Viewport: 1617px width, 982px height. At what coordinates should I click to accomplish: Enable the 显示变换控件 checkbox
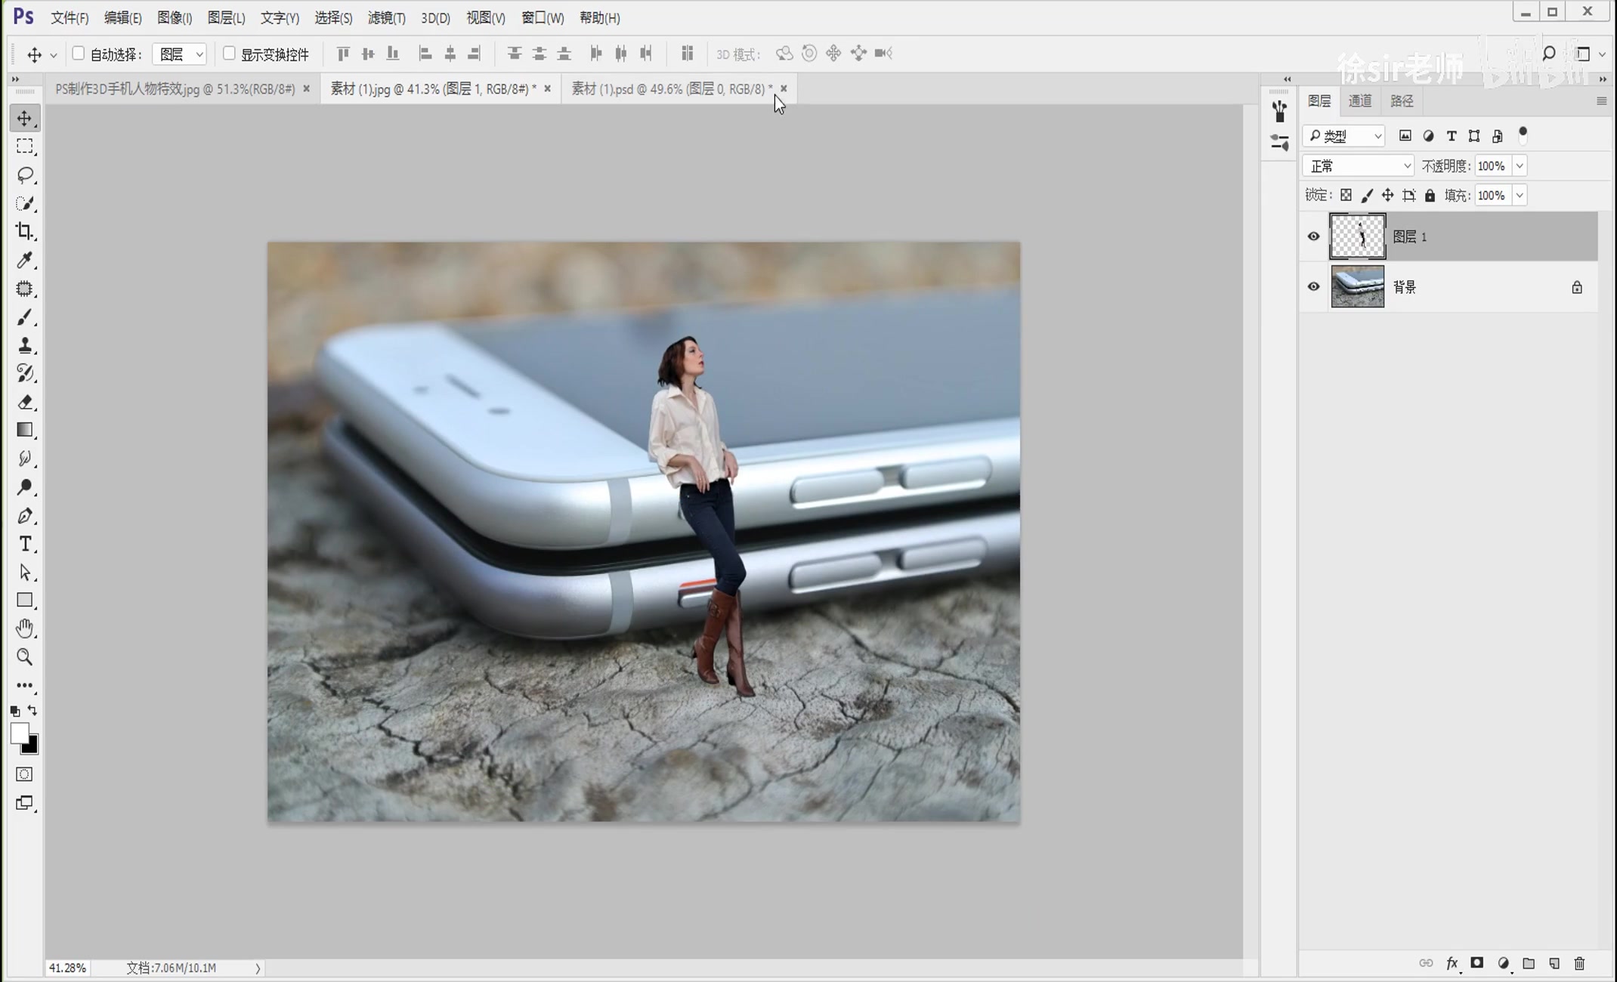click(x=229, y=54)
